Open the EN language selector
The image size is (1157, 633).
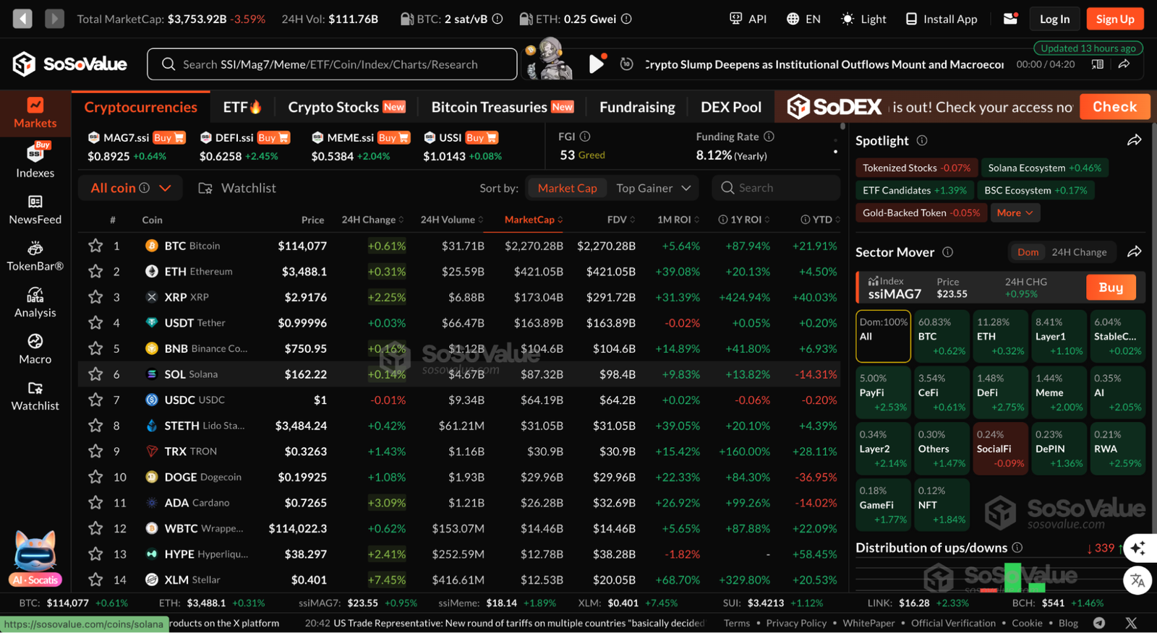point(803,19)
